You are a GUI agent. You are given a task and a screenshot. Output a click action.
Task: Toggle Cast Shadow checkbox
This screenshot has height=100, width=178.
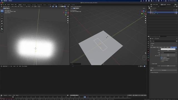point(161,57)
